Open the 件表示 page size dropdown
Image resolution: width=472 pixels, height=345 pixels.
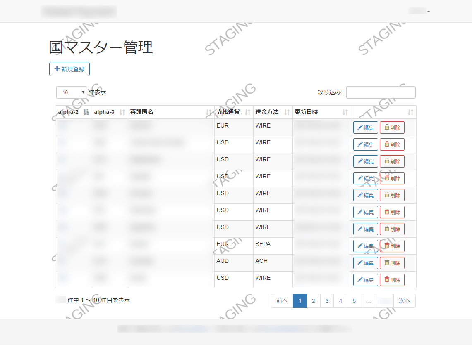[72, 92]
